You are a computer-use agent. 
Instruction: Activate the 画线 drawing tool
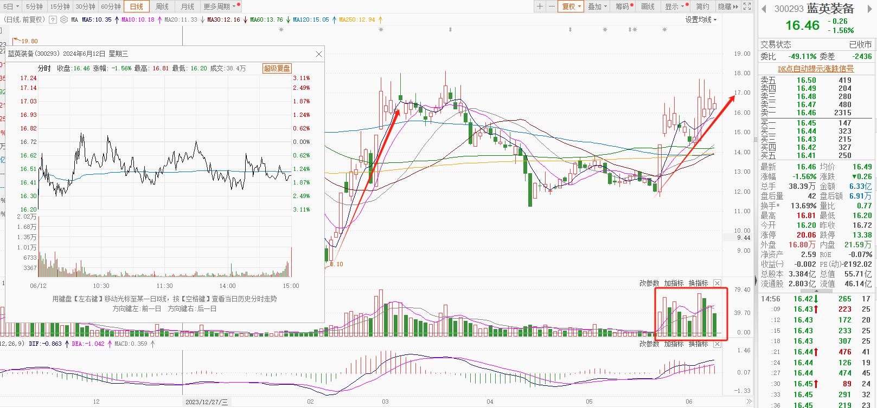pyautogui.click(x=648, y=6)
